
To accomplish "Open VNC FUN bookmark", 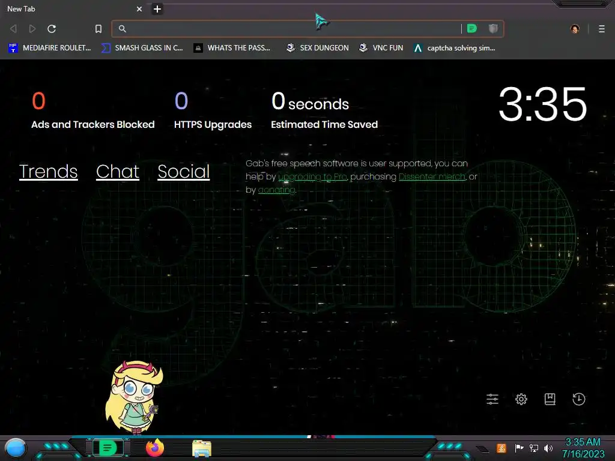I will click(x=381, y=48).
